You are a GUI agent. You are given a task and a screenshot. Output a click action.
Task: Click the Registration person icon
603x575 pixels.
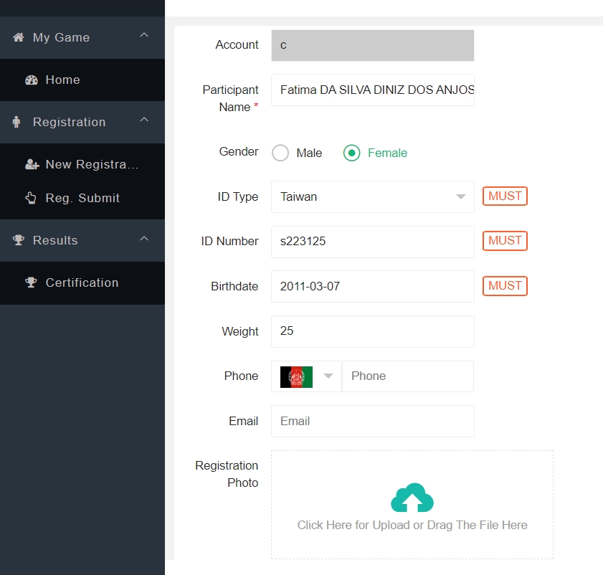pyautogui.click(x=17, y=123)
